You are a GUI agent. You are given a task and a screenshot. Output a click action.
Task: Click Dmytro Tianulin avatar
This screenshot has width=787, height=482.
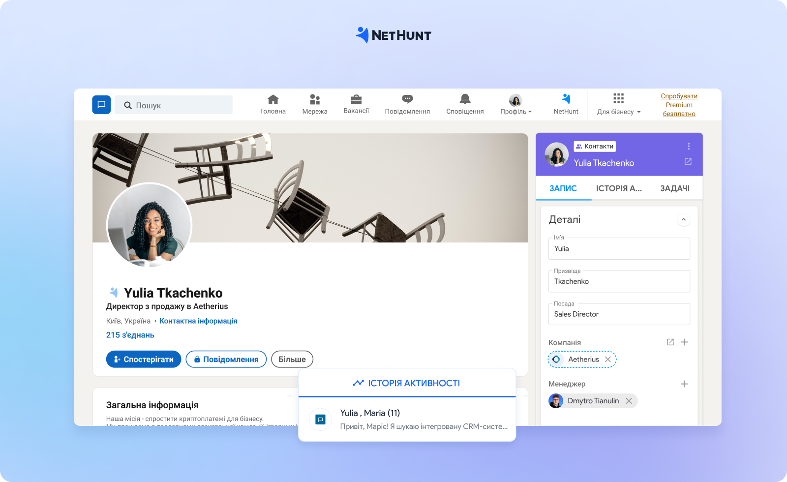click(556, 401)
